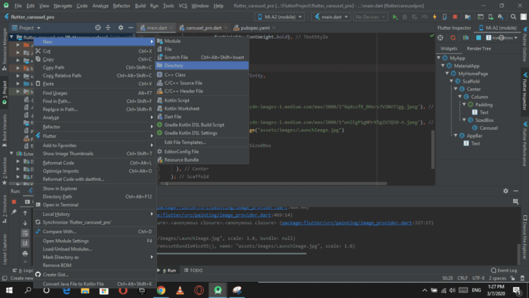Open the Event Log button
This screenshot has height=298, width=529.
tap(503, 270)
